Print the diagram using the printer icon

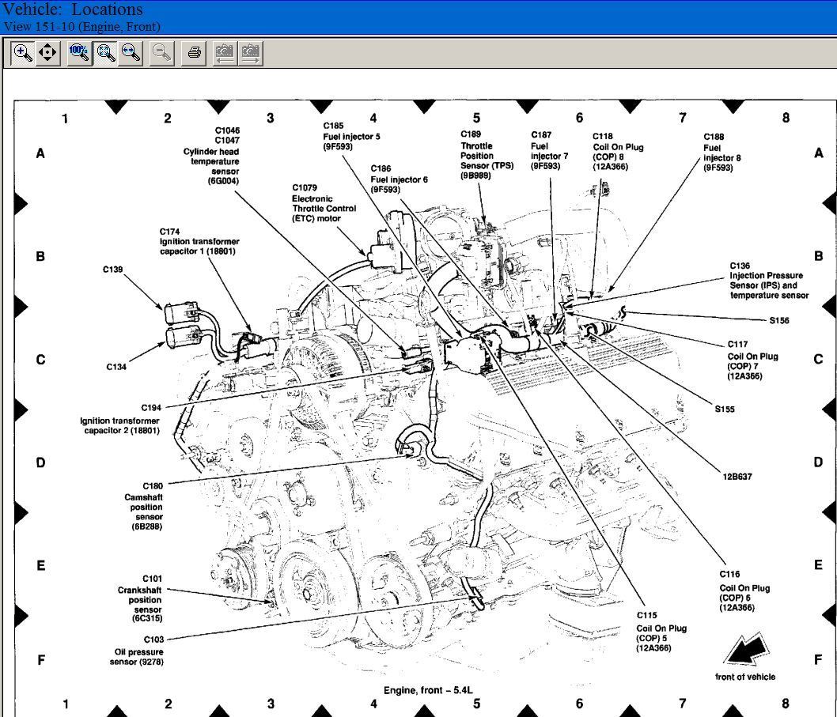pos(194,53)
